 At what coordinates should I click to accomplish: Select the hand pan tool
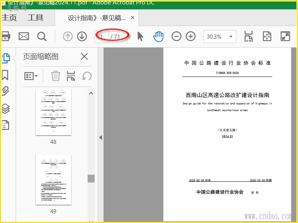click(158, 36)
